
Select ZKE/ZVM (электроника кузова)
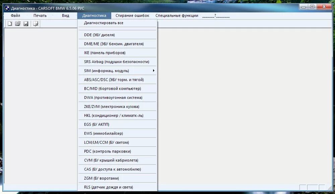(x=117, y=107)
